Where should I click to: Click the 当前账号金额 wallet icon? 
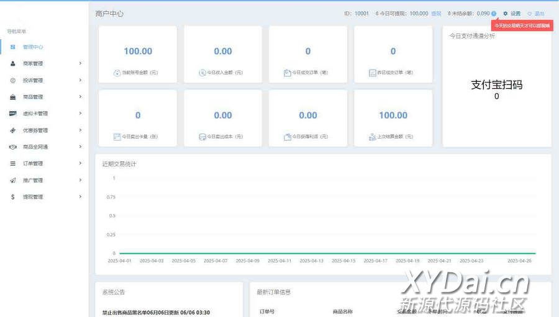click(117, 73)
